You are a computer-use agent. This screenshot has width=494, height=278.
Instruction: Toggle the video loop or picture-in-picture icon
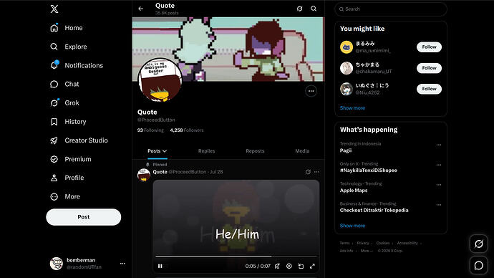[x=301, y=267]
